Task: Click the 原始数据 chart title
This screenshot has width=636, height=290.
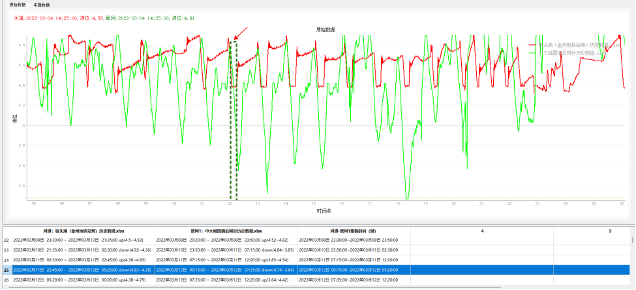Action: [326, 29]
